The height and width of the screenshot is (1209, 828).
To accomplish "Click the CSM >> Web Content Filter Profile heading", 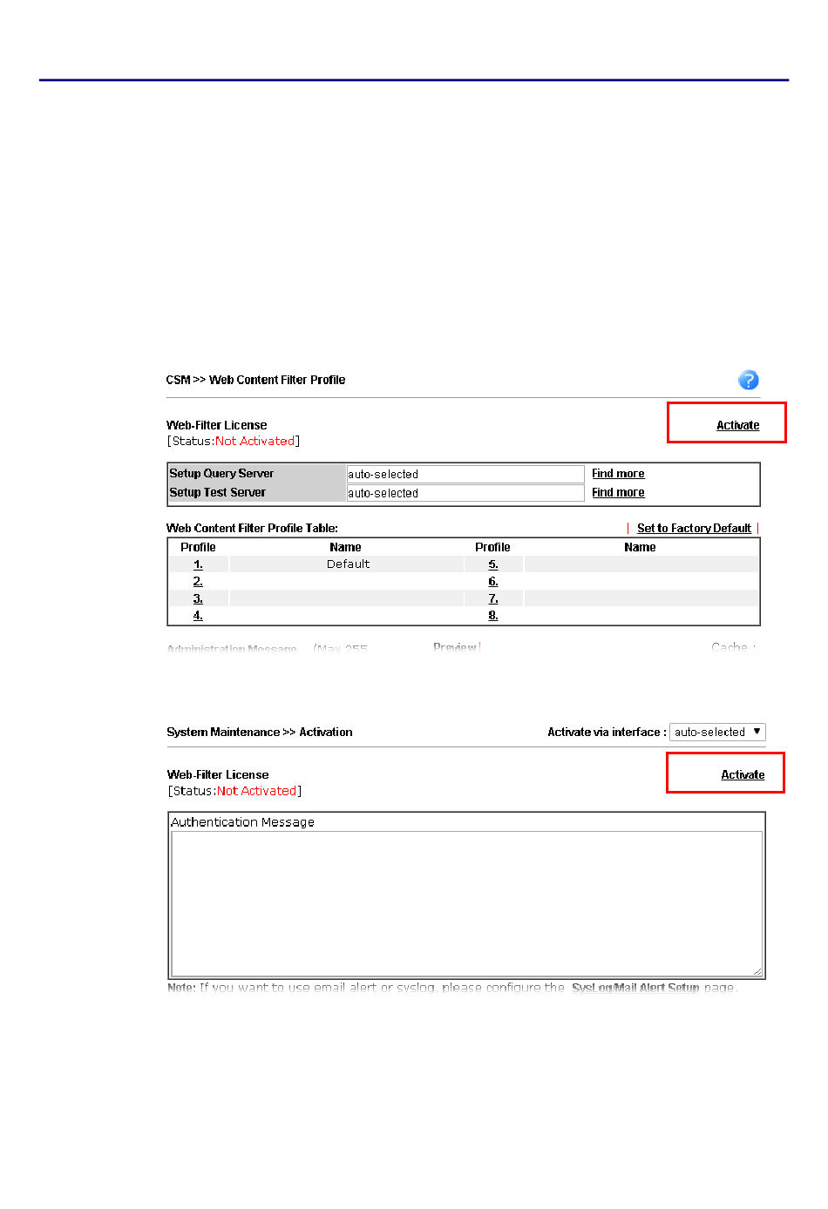I will coord(255,380).
